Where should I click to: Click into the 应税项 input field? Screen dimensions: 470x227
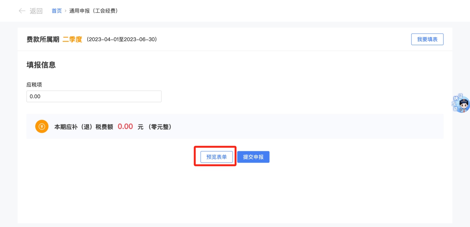pos(93,96)
